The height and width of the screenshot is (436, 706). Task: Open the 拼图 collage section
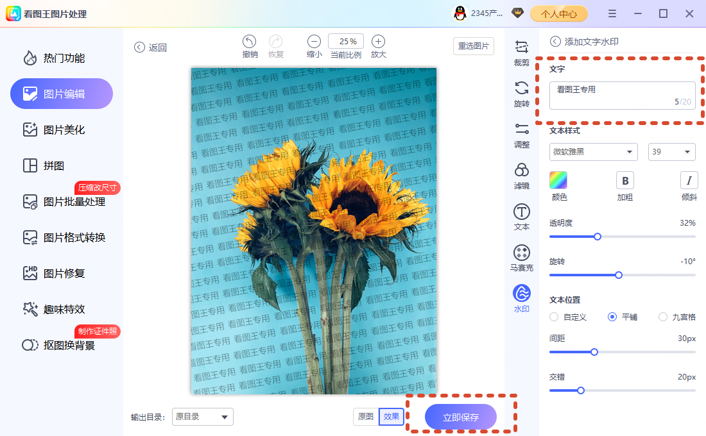coord(44,165)
